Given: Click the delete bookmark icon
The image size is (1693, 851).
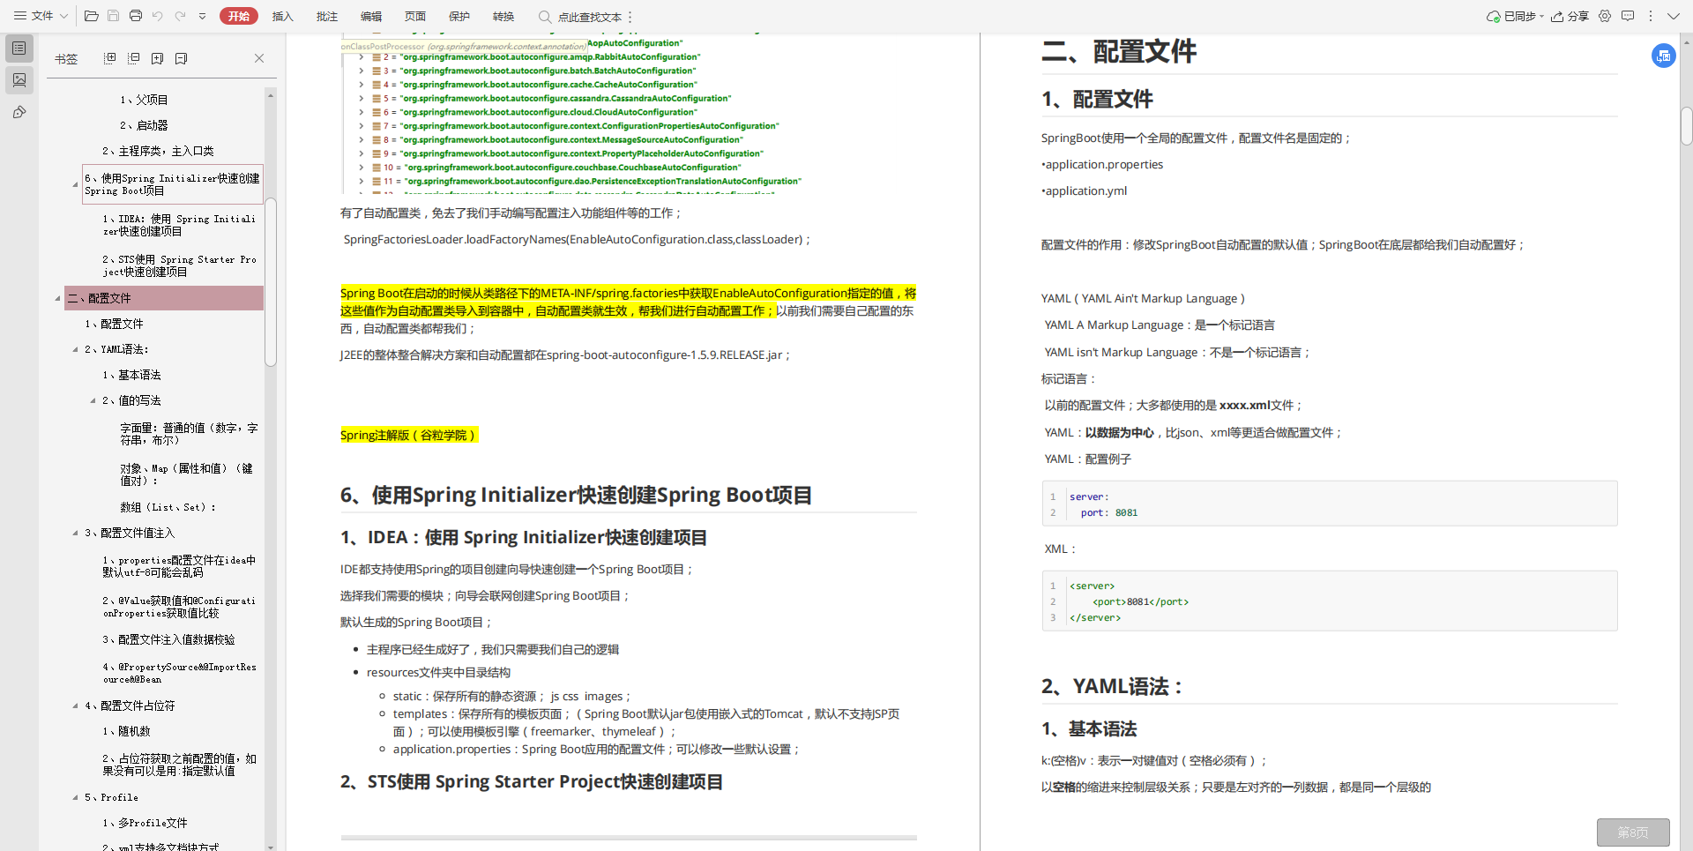Looking at the screenshot, I should pyautogui.click(x=181, y=58).
